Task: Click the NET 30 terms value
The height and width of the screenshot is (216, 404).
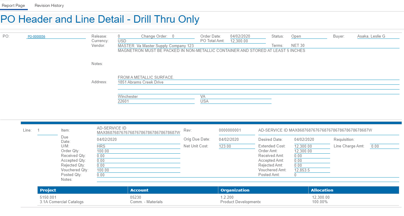Action: click(298, 46)
